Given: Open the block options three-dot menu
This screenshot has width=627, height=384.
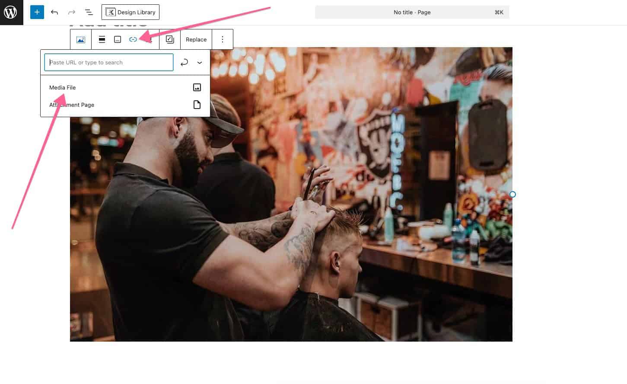Looking at the screenshot, I should 223,39.
